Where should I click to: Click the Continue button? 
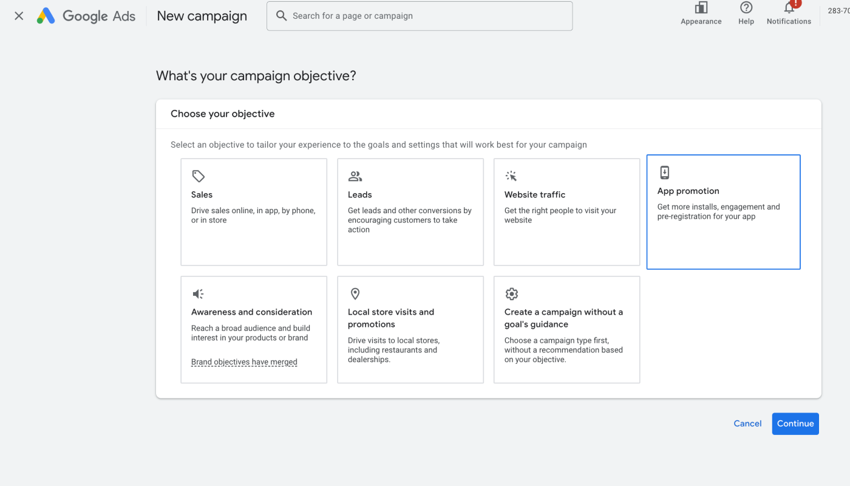pos(795,424)
